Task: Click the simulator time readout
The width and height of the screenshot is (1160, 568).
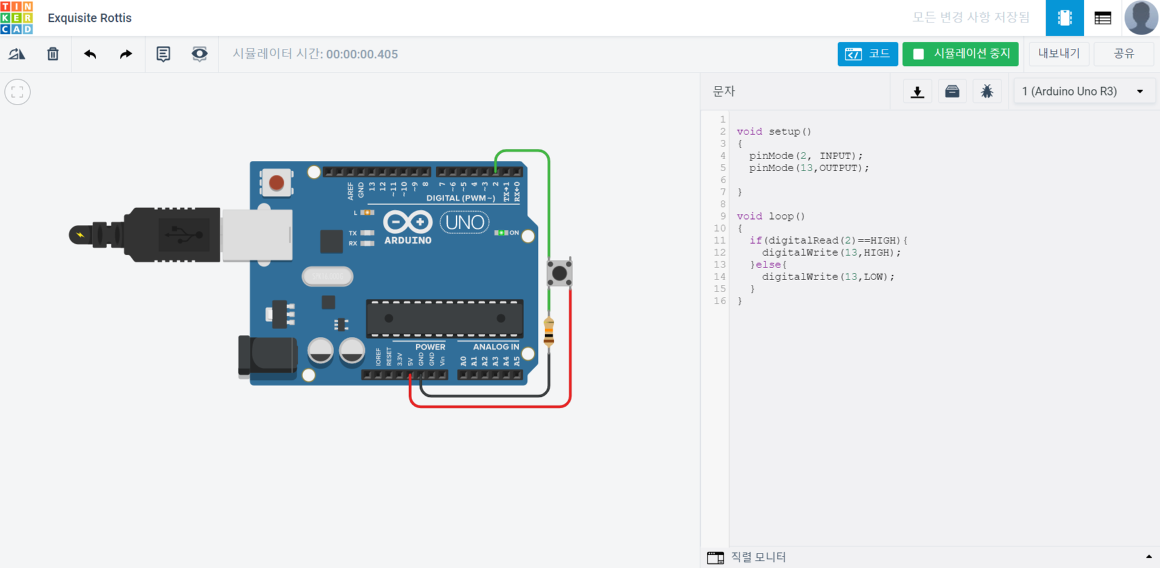Action: 315,54
